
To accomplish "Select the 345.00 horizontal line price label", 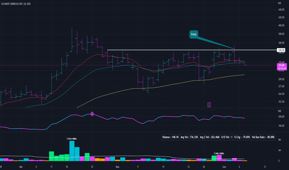I will click(281, 50).
